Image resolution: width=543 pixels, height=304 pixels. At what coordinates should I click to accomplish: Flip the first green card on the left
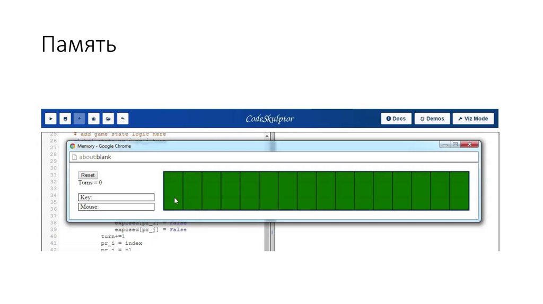tap(173, 191)
